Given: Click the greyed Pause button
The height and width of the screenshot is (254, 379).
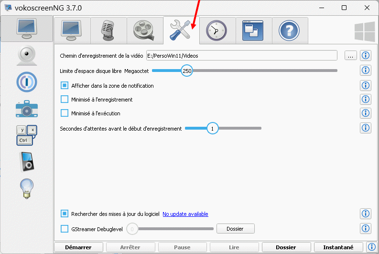Looking at the screenshot, I should point(183,247).
